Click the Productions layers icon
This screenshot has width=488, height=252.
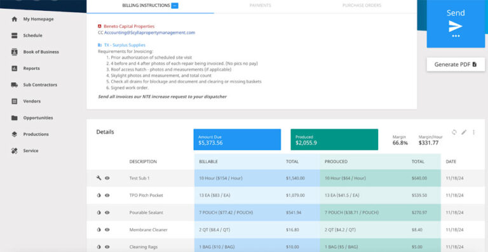click(x=15, y=134)
